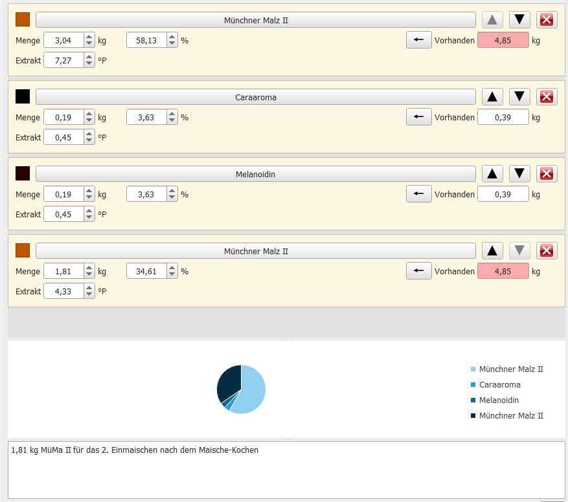Click the Melanoidin legend entry in chart
The width and height of the screenshot is (568, 502).
(499, 400)
